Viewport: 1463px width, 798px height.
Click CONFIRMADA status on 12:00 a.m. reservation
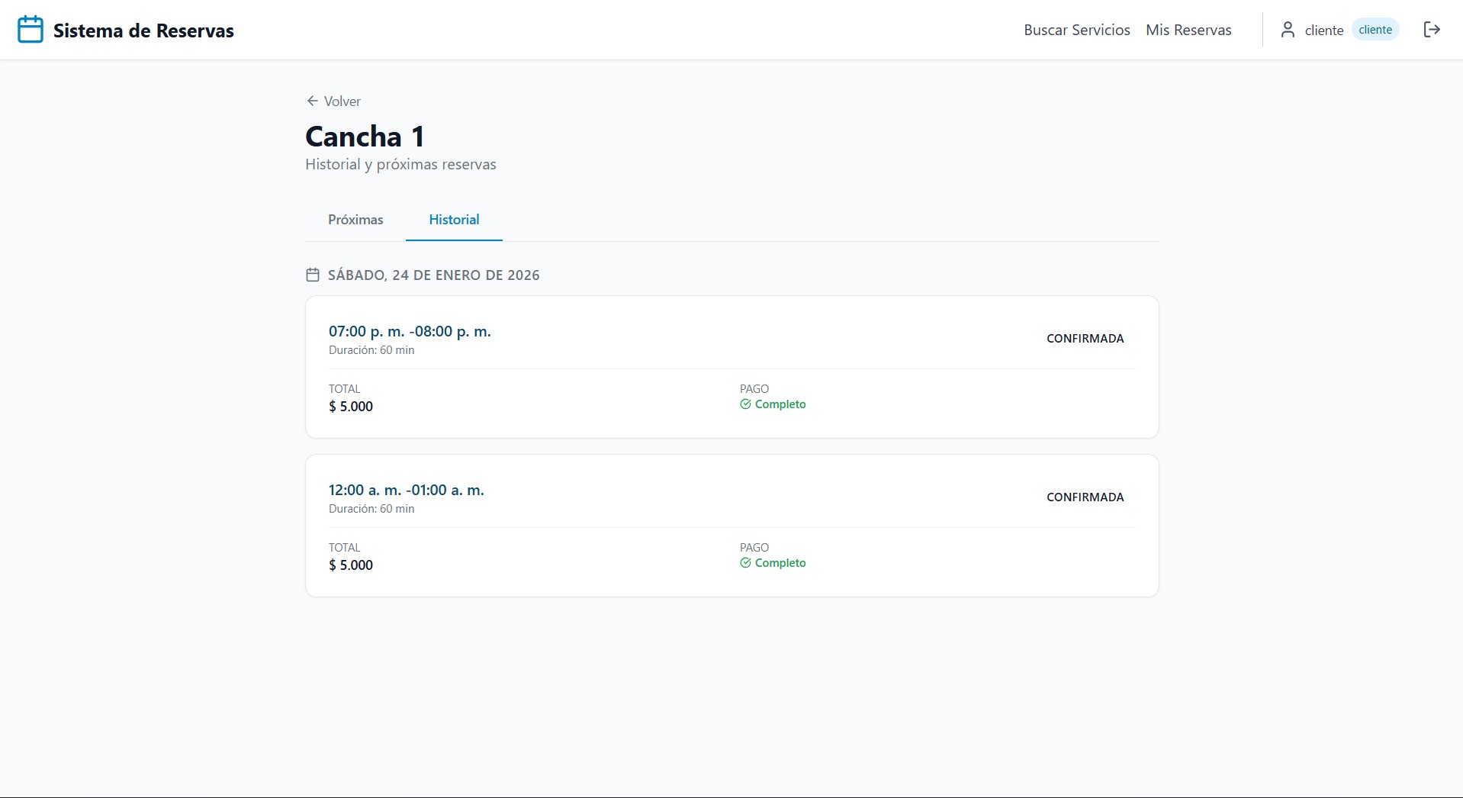point(1085,497)
